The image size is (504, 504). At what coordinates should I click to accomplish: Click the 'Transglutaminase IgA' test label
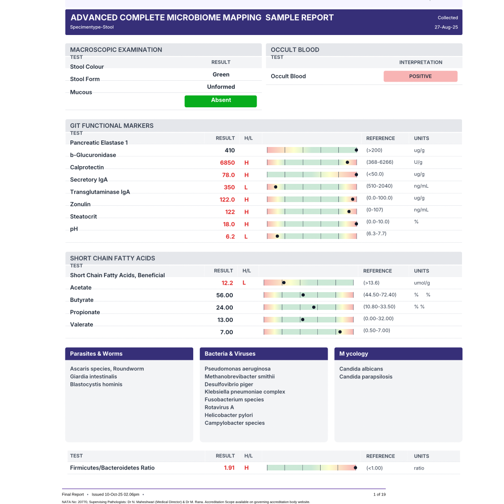click(x=100, y=192)
